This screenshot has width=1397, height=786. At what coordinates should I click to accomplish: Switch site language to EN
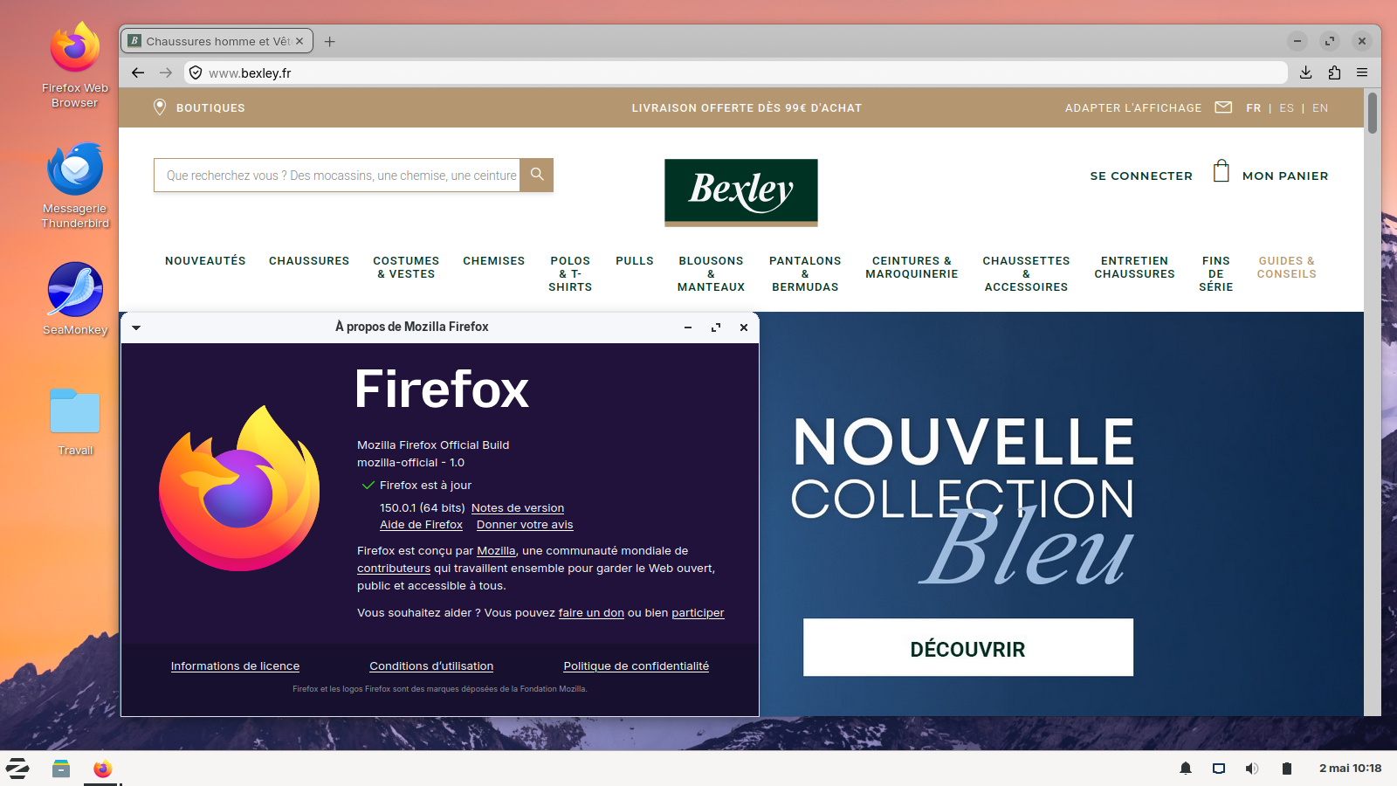[x=1320, y=108]
